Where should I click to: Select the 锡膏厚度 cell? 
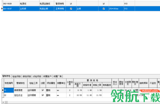21,90
